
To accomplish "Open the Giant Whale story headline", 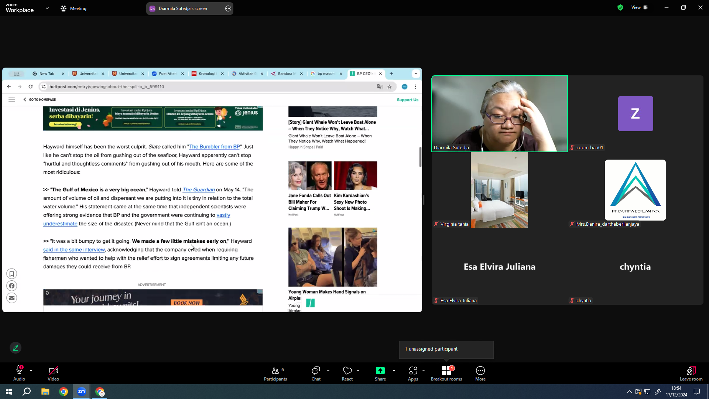I will click(332, 125).
